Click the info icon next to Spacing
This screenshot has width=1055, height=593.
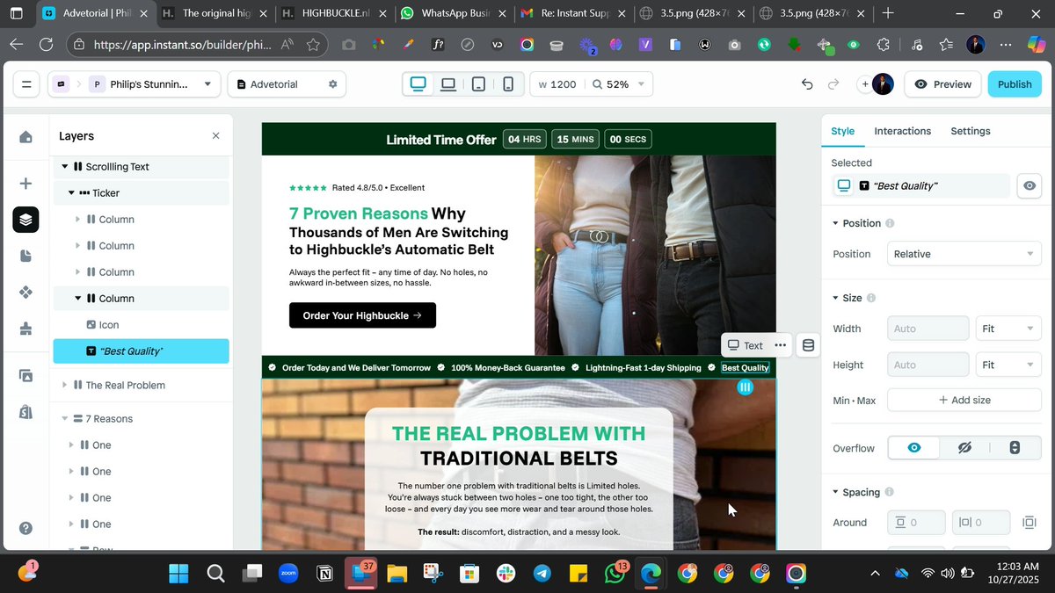pyautogui.click(x=889, y=492)
